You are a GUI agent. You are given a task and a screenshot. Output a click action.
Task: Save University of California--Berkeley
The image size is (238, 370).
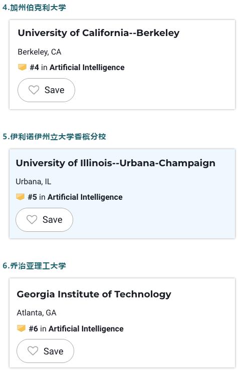coord(46,90)
